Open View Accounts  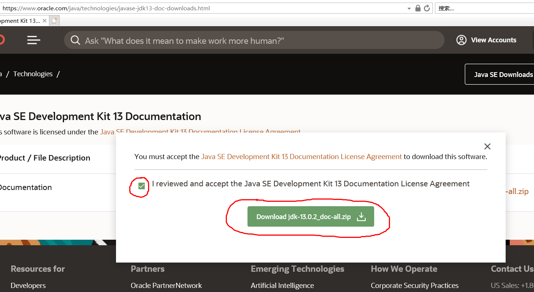coord(493,40)
